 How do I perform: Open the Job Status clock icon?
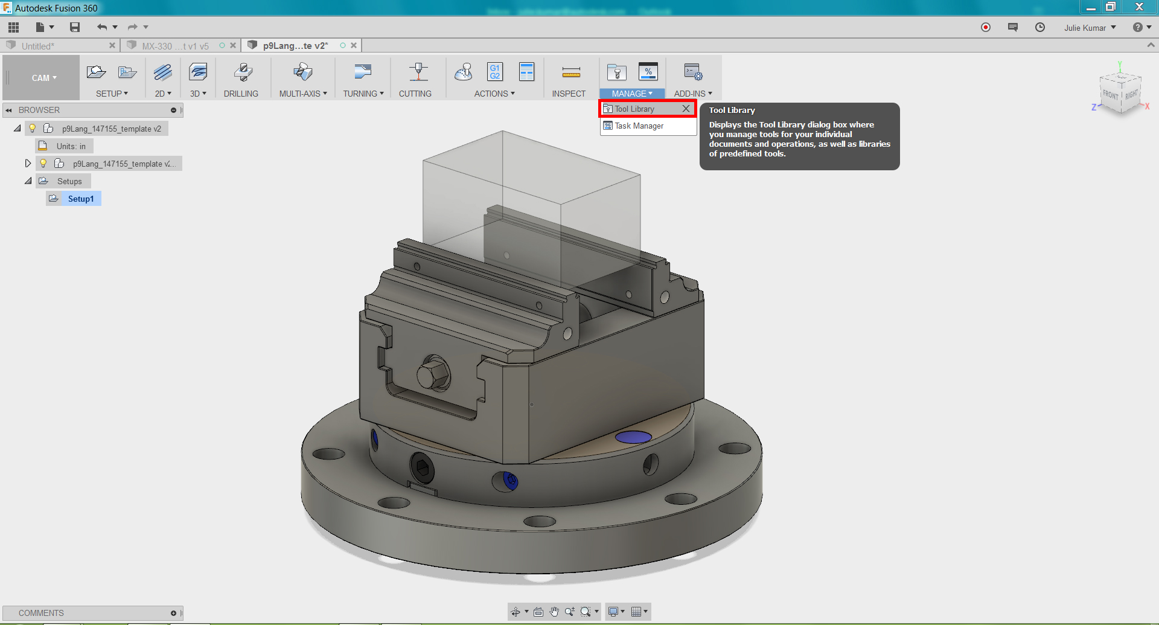[x=1040, y=27]
